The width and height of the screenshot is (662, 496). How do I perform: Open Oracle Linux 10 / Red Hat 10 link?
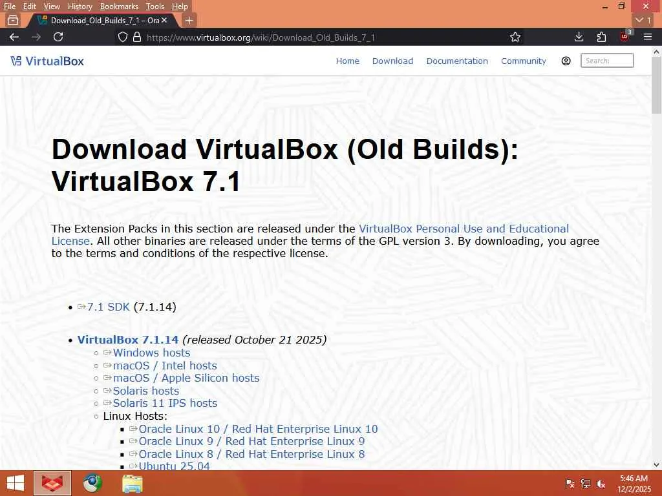coord(258,429)
